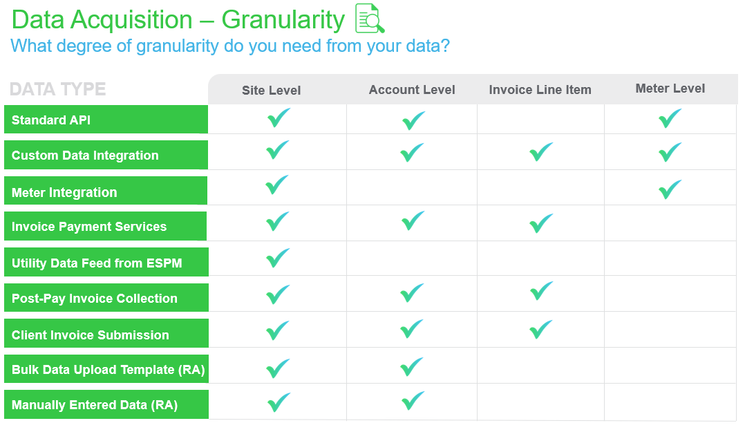The image size is (754, 432).
Task: Select the Site Level column header
Action: [272, 91]
